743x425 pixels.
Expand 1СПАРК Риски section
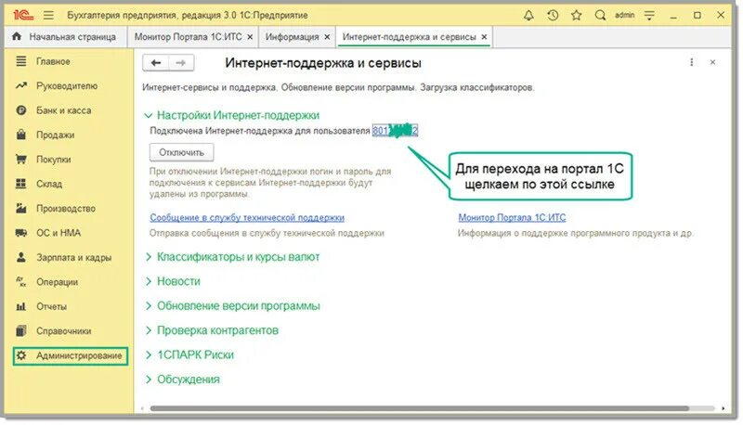[149, 354]
